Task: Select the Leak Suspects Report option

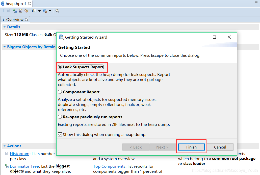Action: point(81,67)
